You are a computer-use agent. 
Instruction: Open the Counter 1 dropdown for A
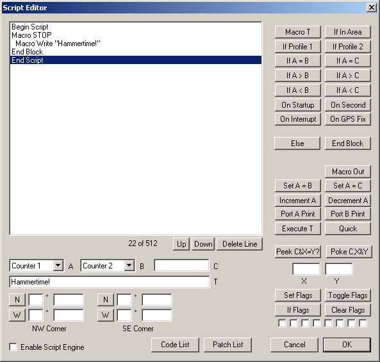tap(58, 265)
